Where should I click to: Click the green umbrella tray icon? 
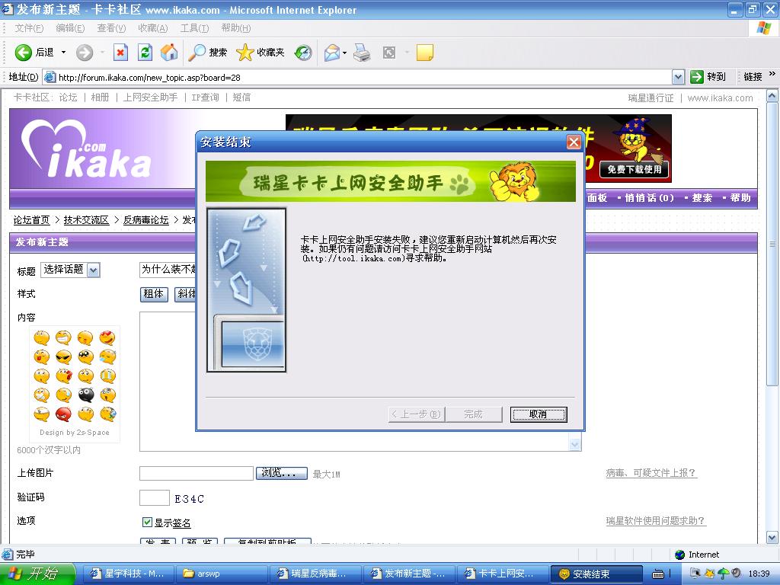(x=723, y=574)
